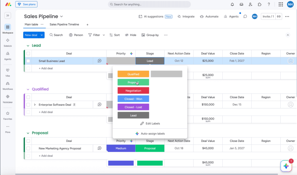Select all deals in Proposal group header
The image size is (297, 175).
coord(28,141)
